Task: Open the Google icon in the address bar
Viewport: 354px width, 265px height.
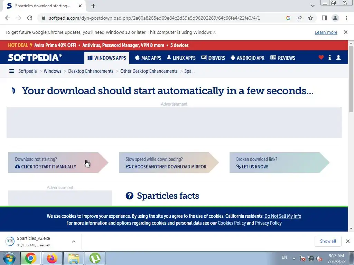Action: point(288,18)
